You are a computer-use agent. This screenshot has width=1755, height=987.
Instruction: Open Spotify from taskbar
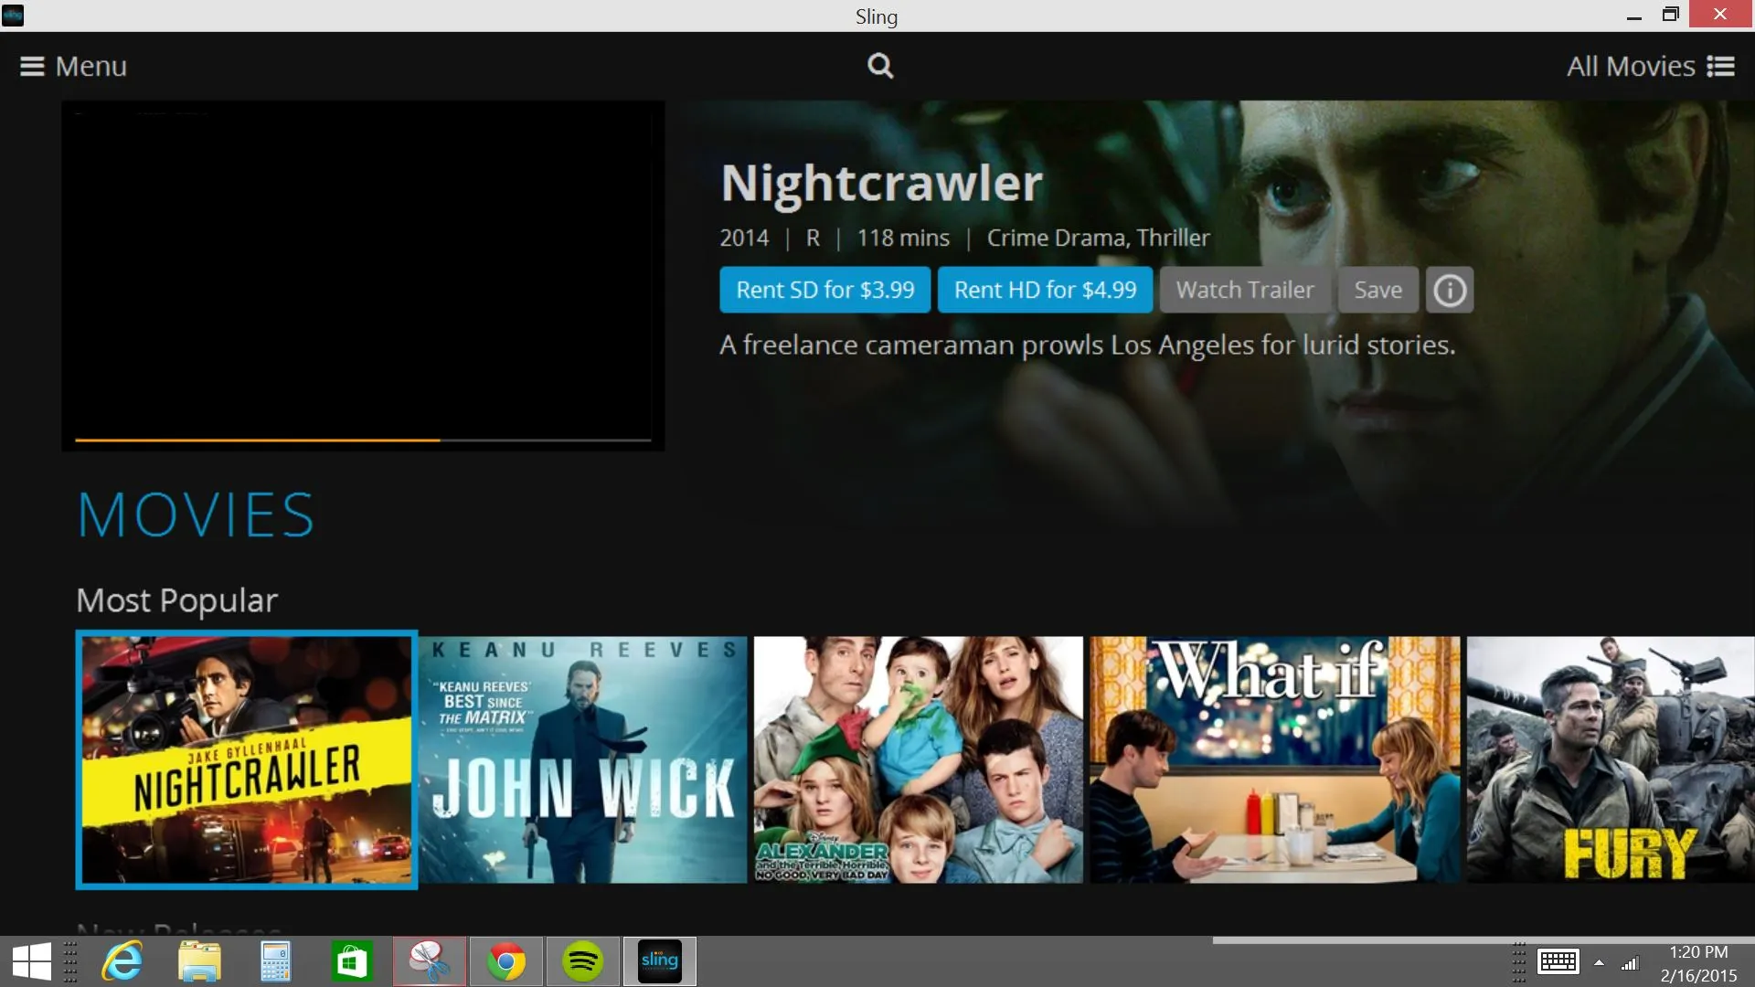pos(583,961)
